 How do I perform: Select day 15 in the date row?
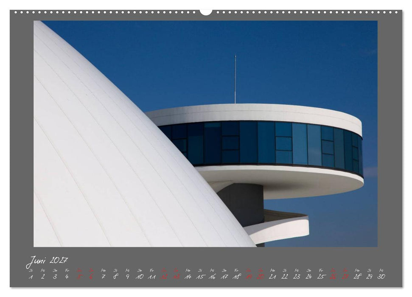pos(200,277)
